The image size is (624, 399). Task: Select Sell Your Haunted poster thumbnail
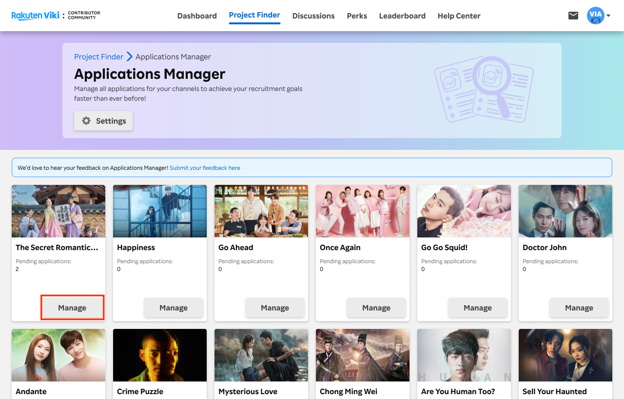(565, 355)
